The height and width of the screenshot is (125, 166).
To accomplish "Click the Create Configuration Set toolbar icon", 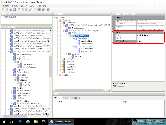I will point(43,10).
